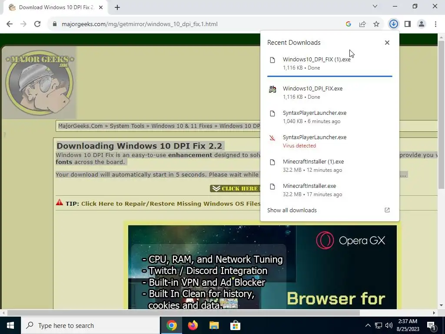
Task: Click scroll down arrow on vertical scrollbar
Action: coord(441,306)
